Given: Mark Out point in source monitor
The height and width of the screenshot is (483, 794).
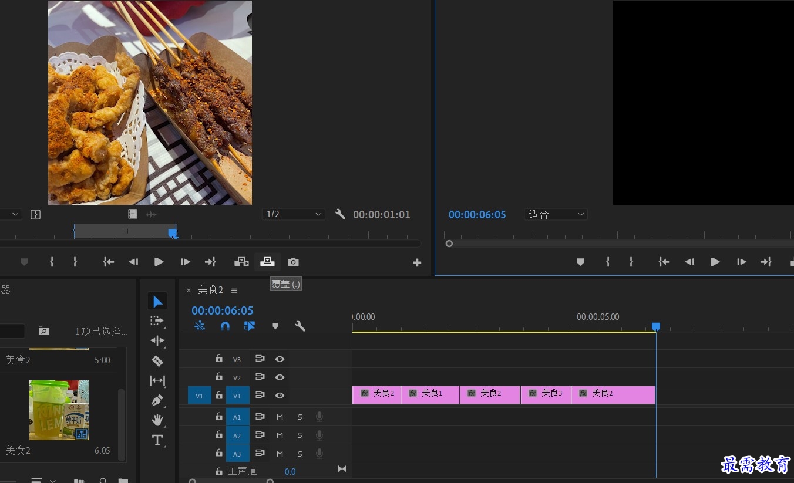Looking at the screenshot, I should pyautogui.click(x=75, y=262).
